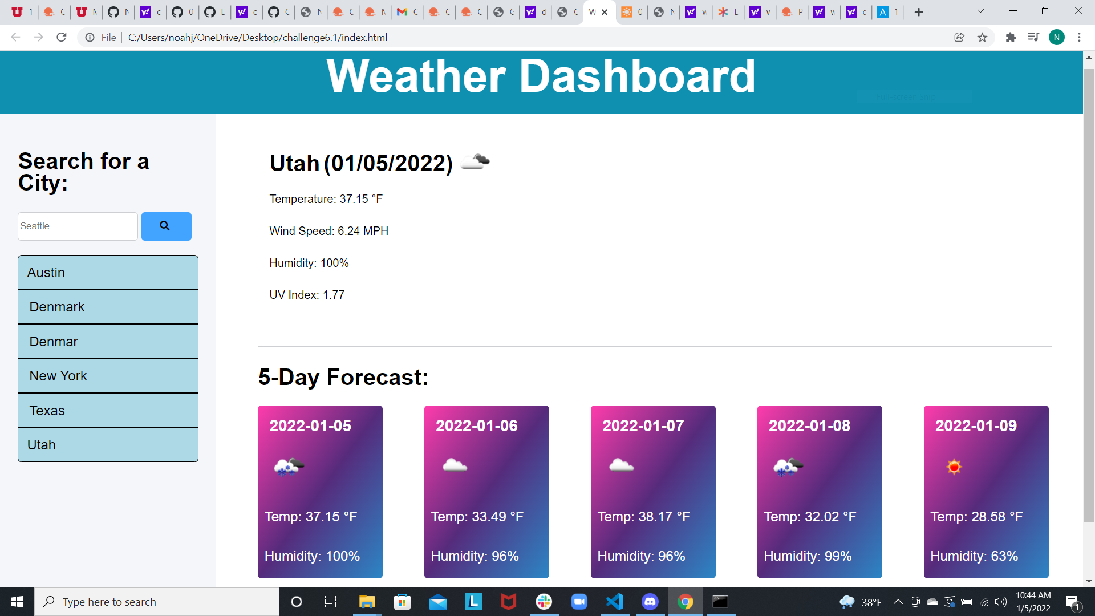Expand the tab search dropdown arrow
The image size is (1095, 616).
(980, 11)
